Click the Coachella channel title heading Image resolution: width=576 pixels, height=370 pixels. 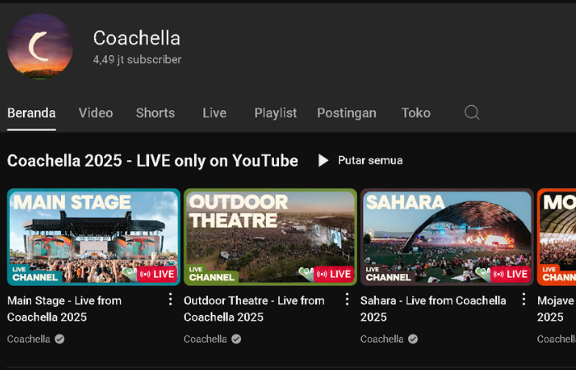coord(137,38)
